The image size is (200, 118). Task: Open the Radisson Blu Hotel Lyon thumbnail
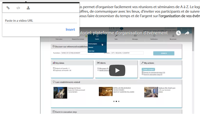point(151,92)
